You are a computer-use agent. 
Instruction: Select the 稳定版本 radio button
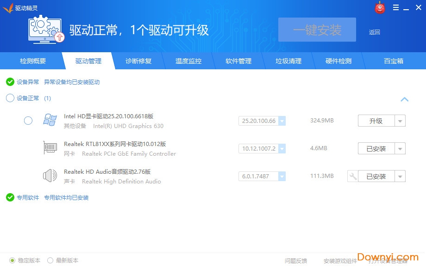coord(13,260)
